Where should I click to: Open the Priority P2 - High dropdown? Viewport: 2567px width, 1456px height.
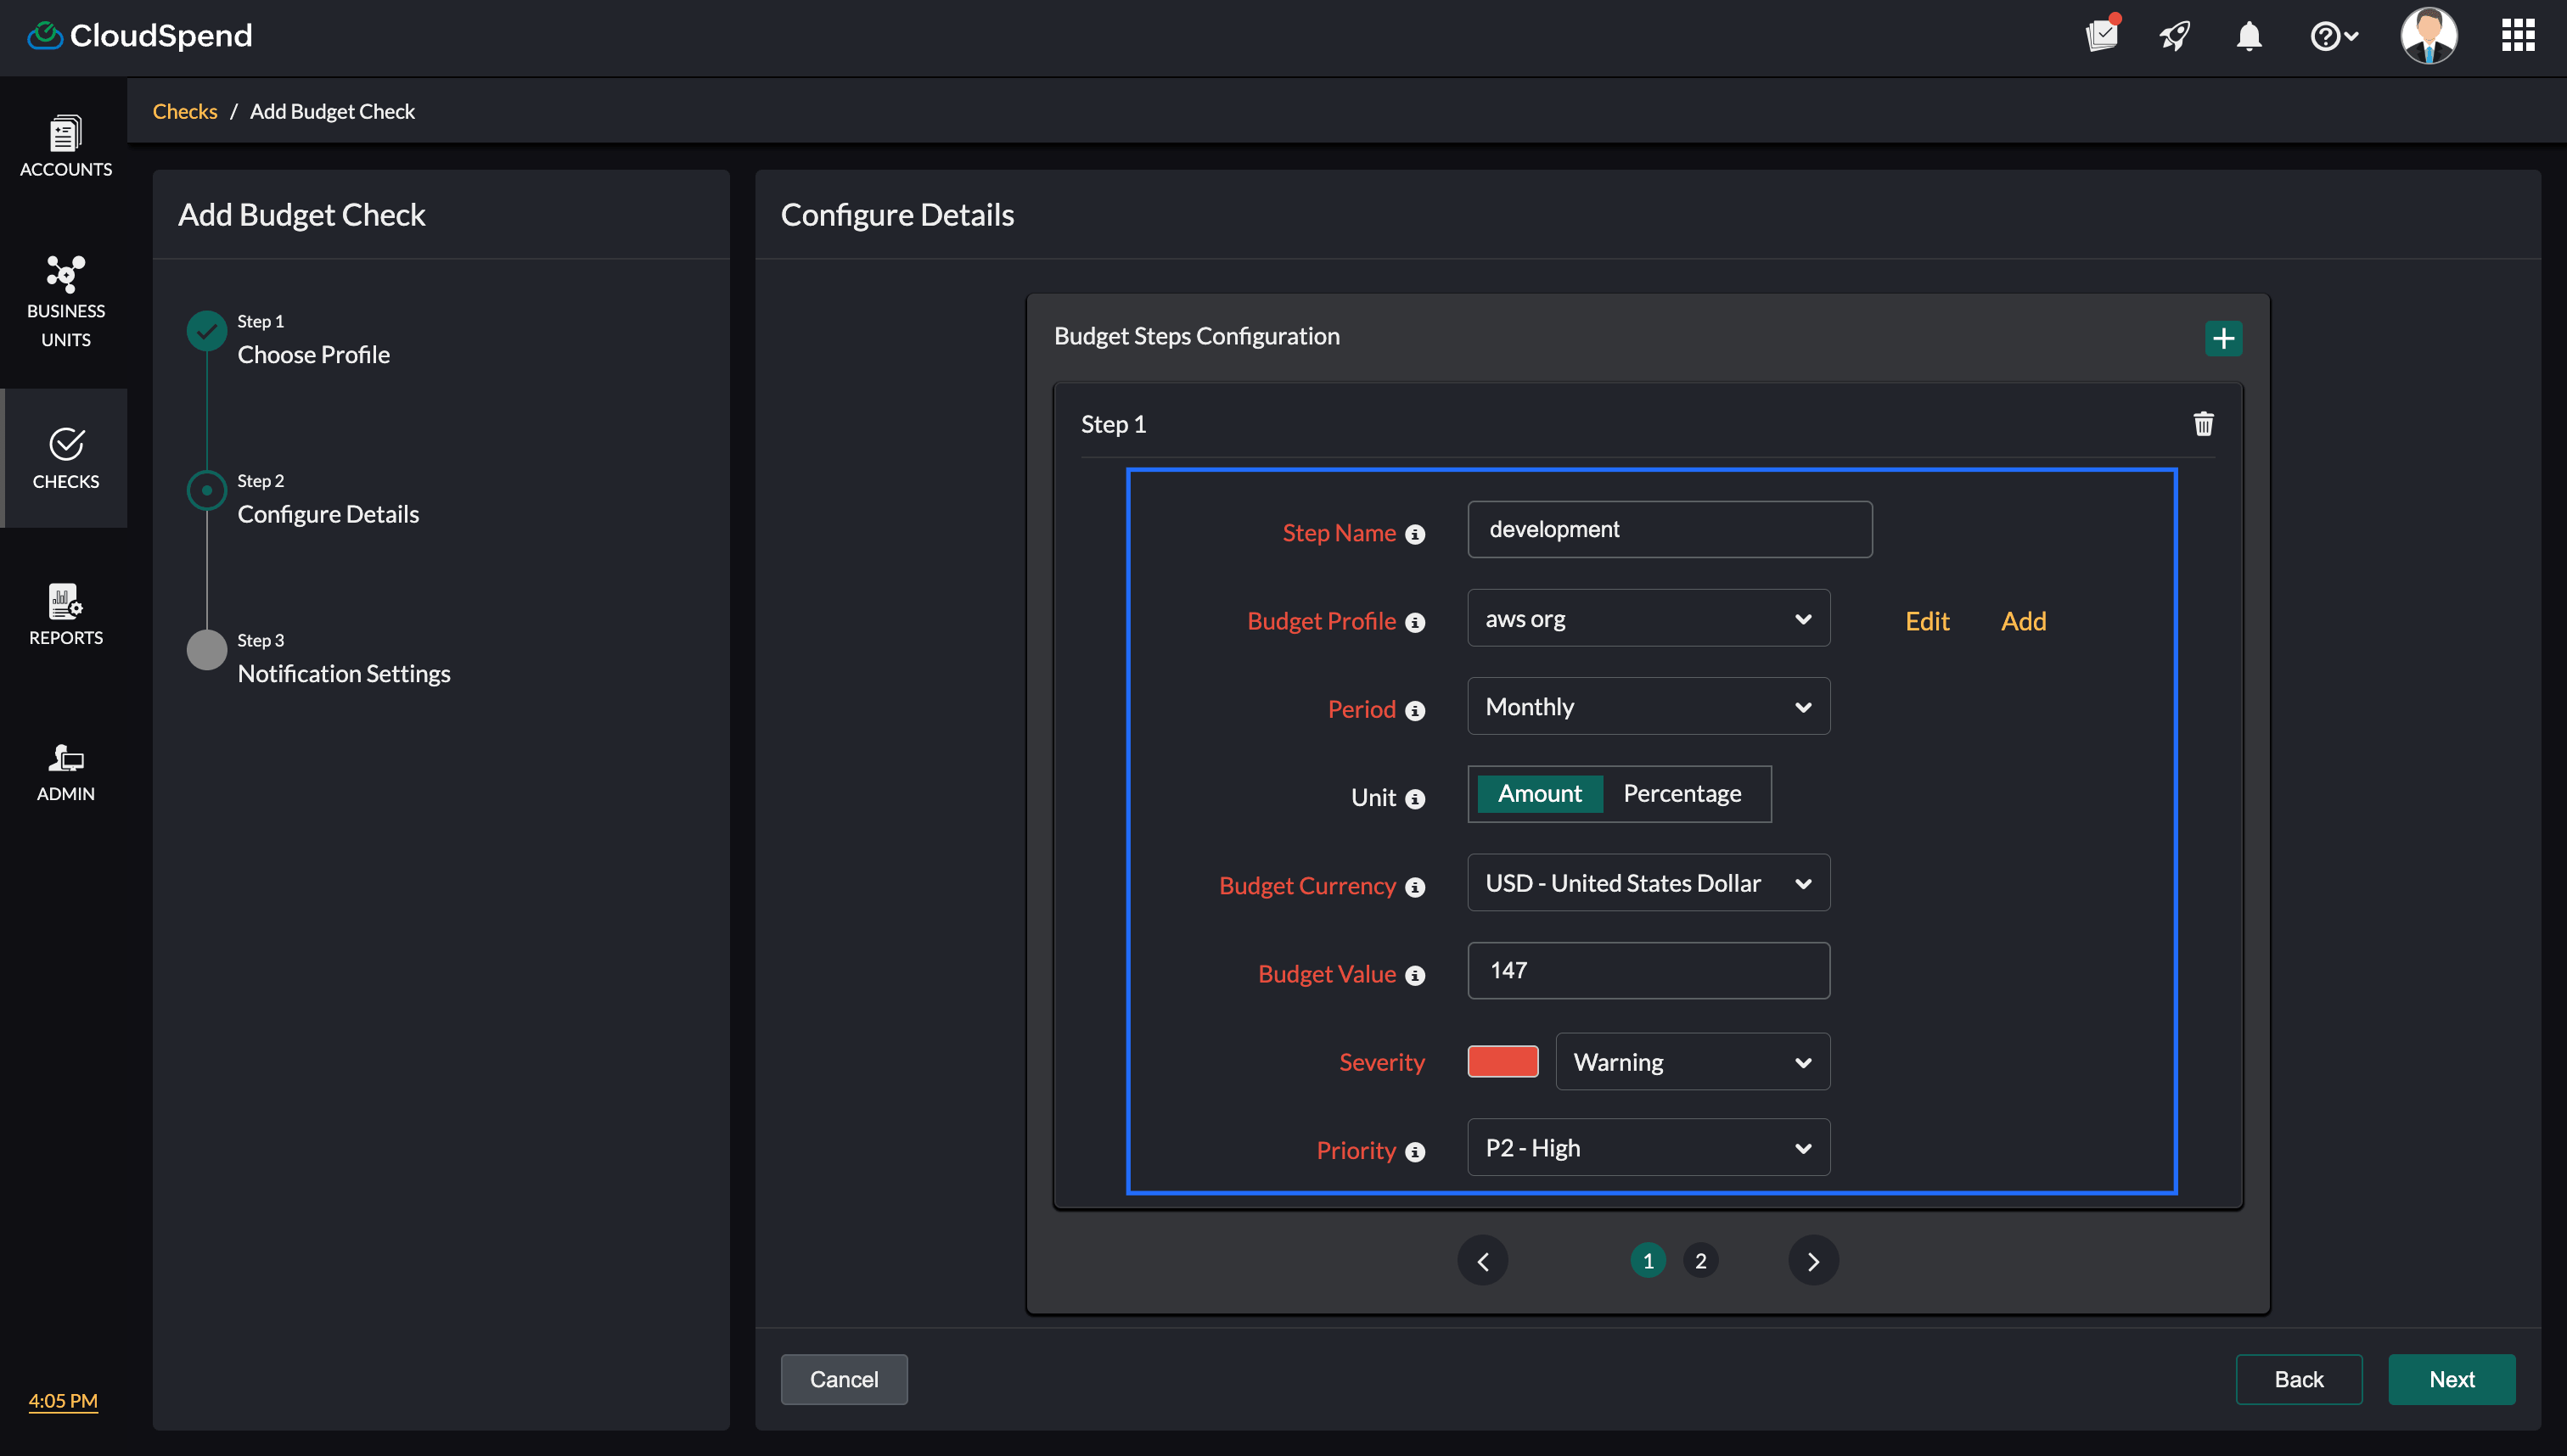pos(1648,1148)
